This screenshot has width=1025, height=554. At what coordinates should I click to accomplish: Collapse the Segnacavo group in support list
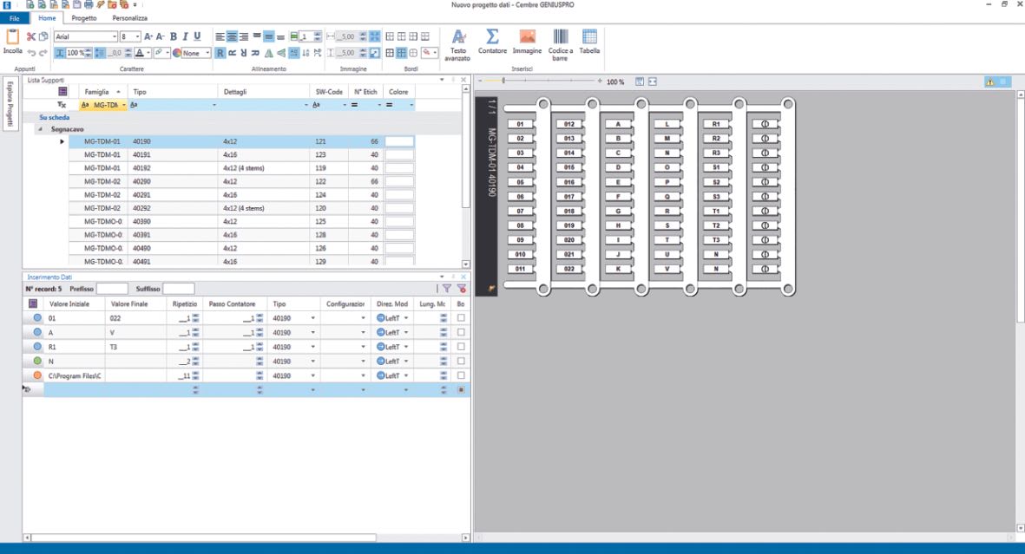(x=40, y=128)
